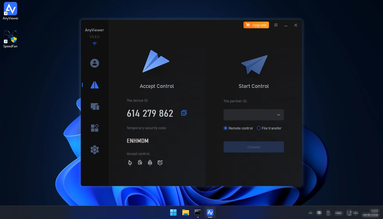The height and width of the screenshot is (219, 383).
Task: Toggle the hand-pointer accept control icon
Action: (130, 163)
